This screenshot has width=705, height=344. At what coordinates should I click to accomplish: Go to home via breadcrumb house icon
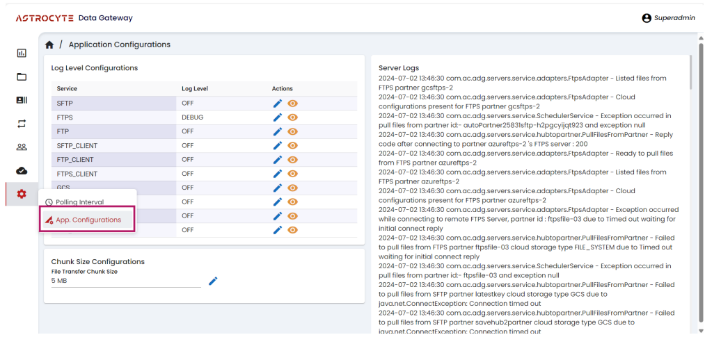point(49,45)
